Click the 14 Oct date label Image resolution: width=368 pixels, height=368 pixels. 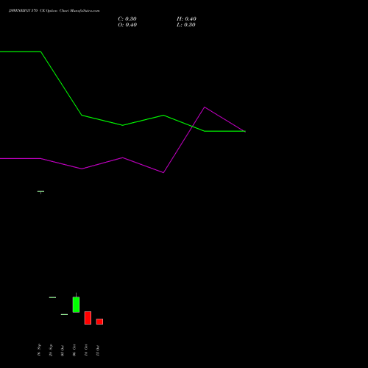pos(86,350)
